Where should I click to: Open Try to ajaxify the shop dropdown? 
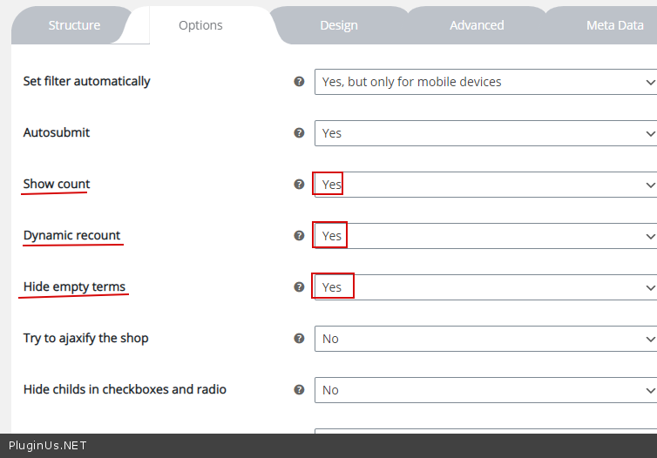tap(485, 339)
